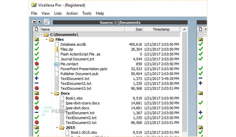This screenshot has height=137, width=236.
Task: Collapse the Files folder node
Action: (47, 39)
